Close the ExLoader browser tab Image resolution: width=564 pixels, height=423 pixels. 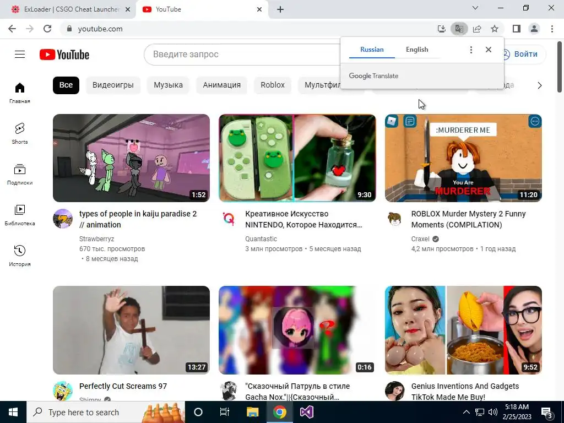click(128, 9)
